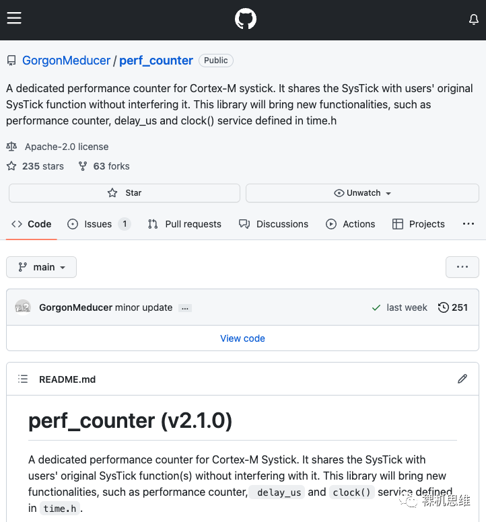Expand the commit message ellipsis
This screenshot has width=486, height=522.
coord(185,308)
